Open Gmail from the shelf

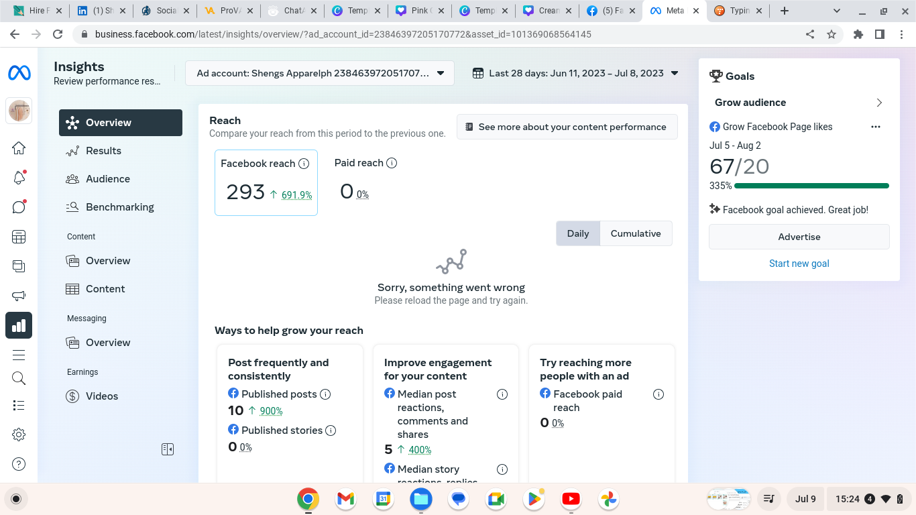point(345,499)
